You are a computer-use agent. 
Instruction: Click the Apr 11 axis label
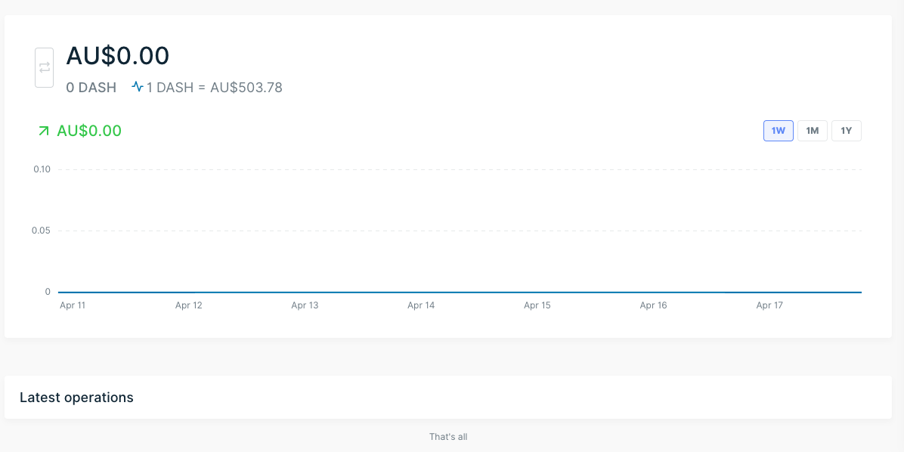point(73,305)
